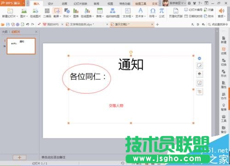Open the Properties (属性) sidebar panel
Image resolution: width=230 pixels, height=166 pixels.
coord(224,85)
